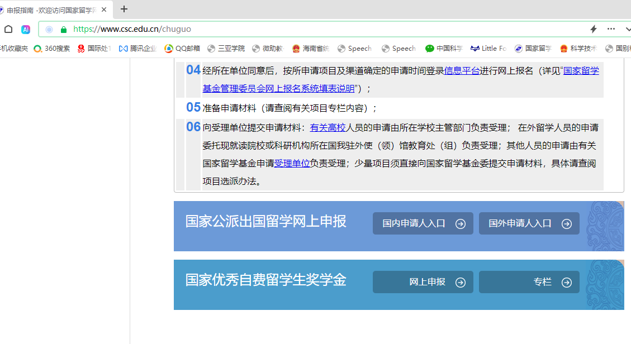The width and height of the screenshot is (631, 344).
Task: Click the 国外申请人入口 button
Action: click(529, 223)
